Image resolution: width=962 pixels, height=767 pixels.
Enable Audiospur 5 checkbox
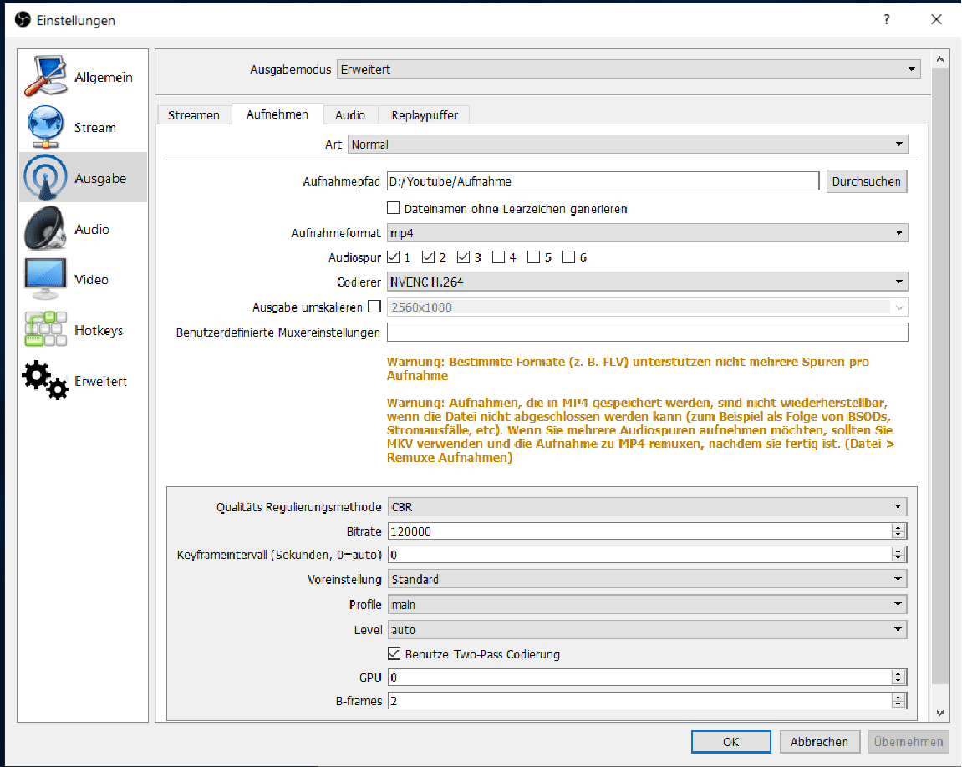click(534, 257)
